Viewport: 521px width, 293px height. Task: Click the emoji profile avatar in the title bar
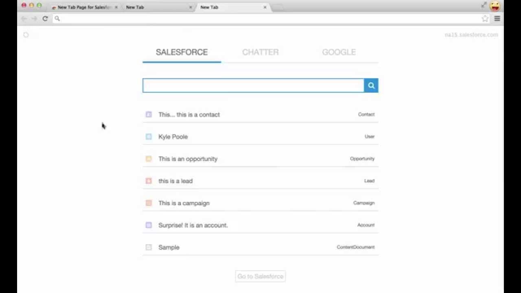495,6
